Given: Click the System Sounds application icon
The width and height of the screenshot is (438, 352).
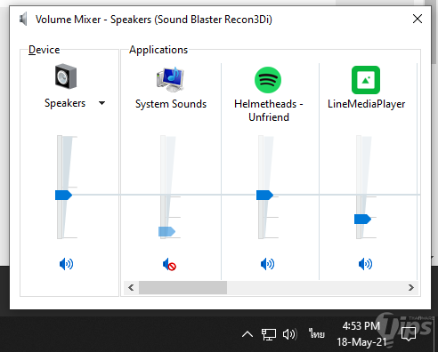Looking at the screenshot, I should click(x=170, y=79).
